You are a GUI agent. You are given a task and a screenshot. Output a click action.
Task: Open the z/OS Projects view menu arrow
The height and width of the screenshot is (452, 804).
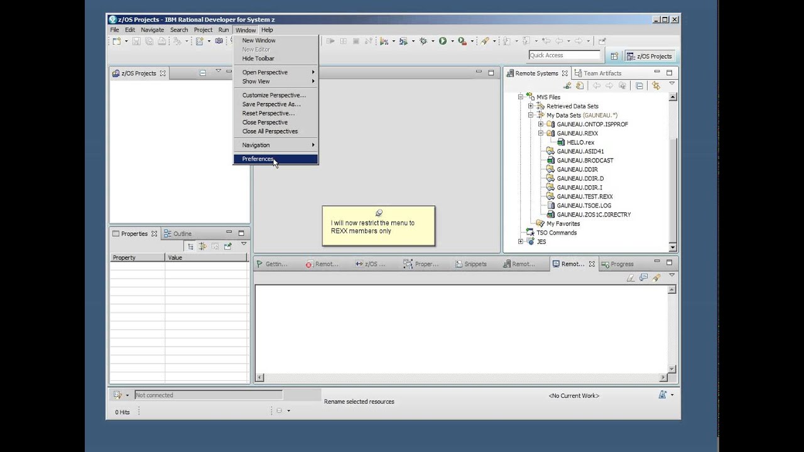pyautogui.click(x=218, y=71)
